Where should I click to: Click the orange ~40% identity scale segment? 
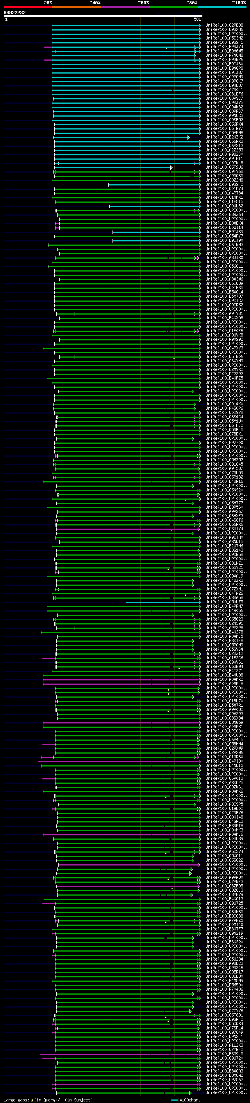[77, 7]
